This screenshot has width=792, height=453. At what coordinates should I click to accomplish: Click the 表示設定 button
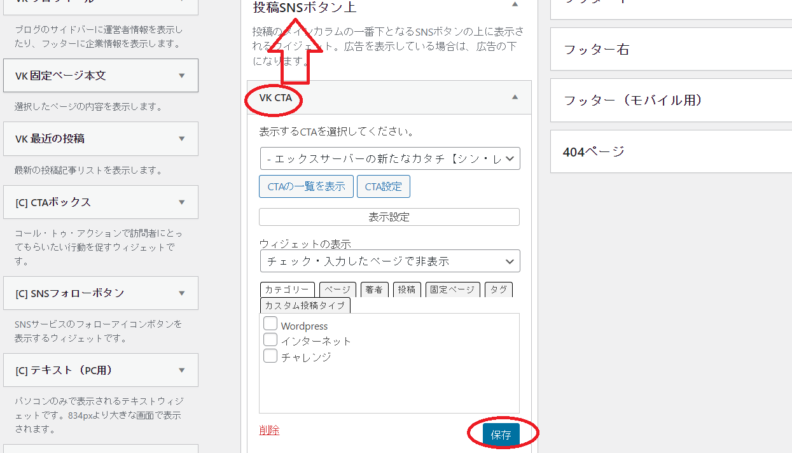click(x=389, y=217)
